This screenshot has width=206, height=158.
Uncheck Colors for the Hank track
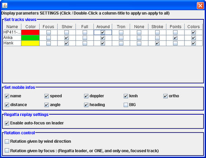pos(194,43)
